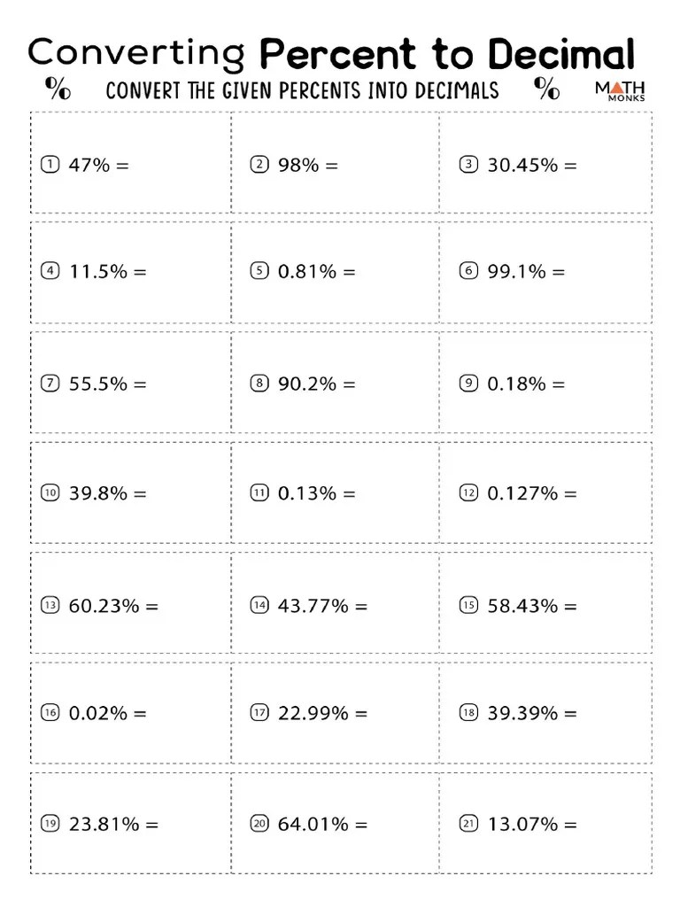Screen dimensions: 680x907
Task: Click the "Converting Percent to Decimal" title
Action: 331,53
